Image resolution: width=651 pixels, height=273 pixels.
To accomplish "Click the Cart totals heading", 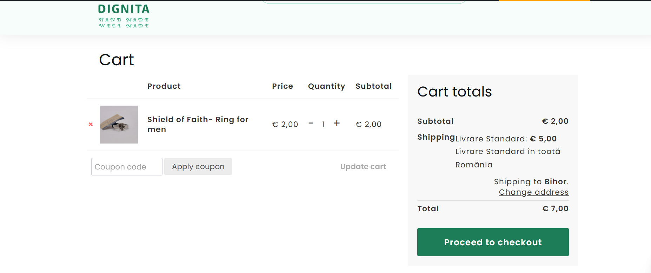I will [x=454, y=92].
